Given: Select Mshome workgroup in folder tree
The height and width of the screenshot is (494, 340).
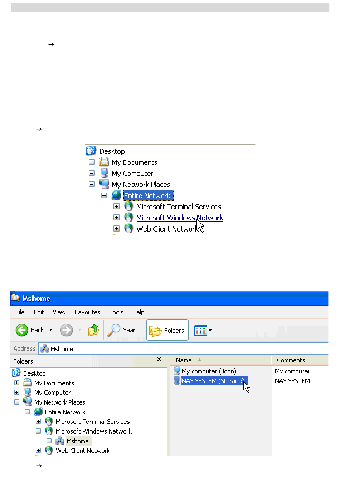Looking at the screenshot, I should [78, 441].
